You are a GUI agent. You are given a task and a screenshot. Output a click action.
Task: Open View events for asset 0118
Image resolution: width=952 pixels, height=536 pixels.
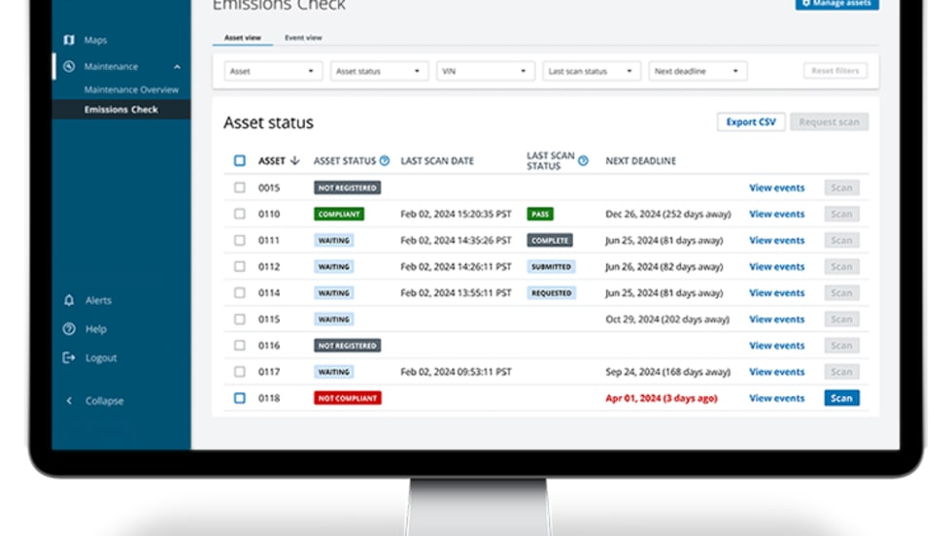click(x=776, y=398)
